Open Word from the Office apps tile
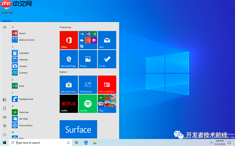 (88, 34)
